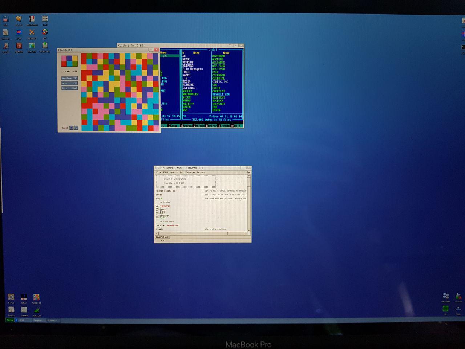
Task: Select the GAMES folder in Kolibri Far
Action: click(186, 75)
